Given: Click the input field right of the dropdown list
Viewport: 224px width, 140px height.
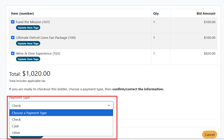Looking at the screenshot, I should (x=165, y=123).
